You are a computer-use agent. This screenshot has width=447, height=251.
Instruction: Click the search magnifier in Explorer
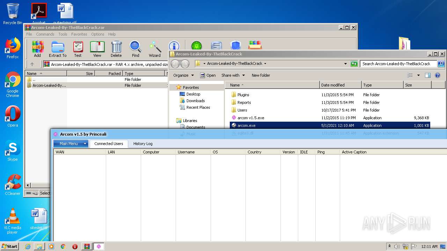click(441, 64)
